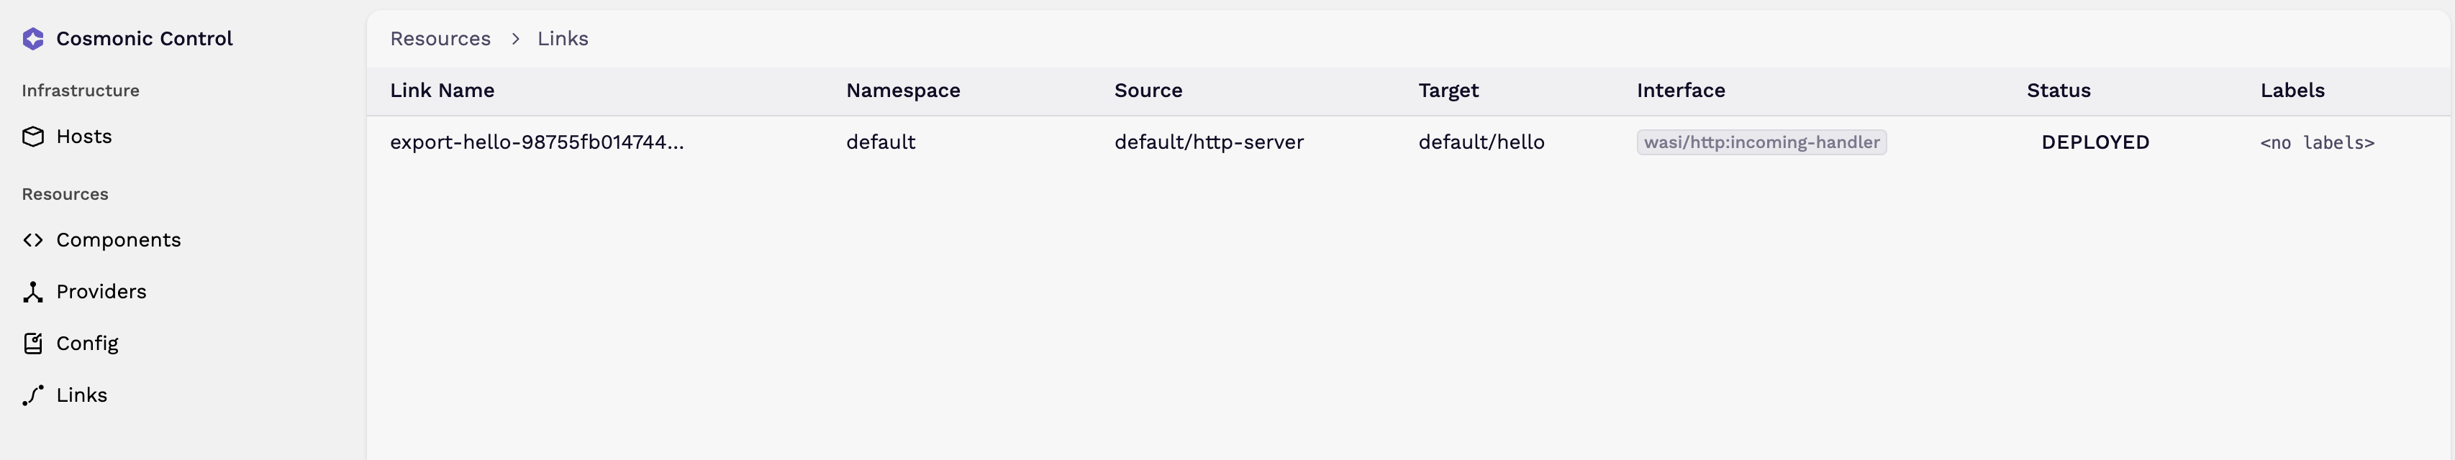Go to Components in sidebar
The width and height of the screenshot is (2455, 460).
click(118, 240)
